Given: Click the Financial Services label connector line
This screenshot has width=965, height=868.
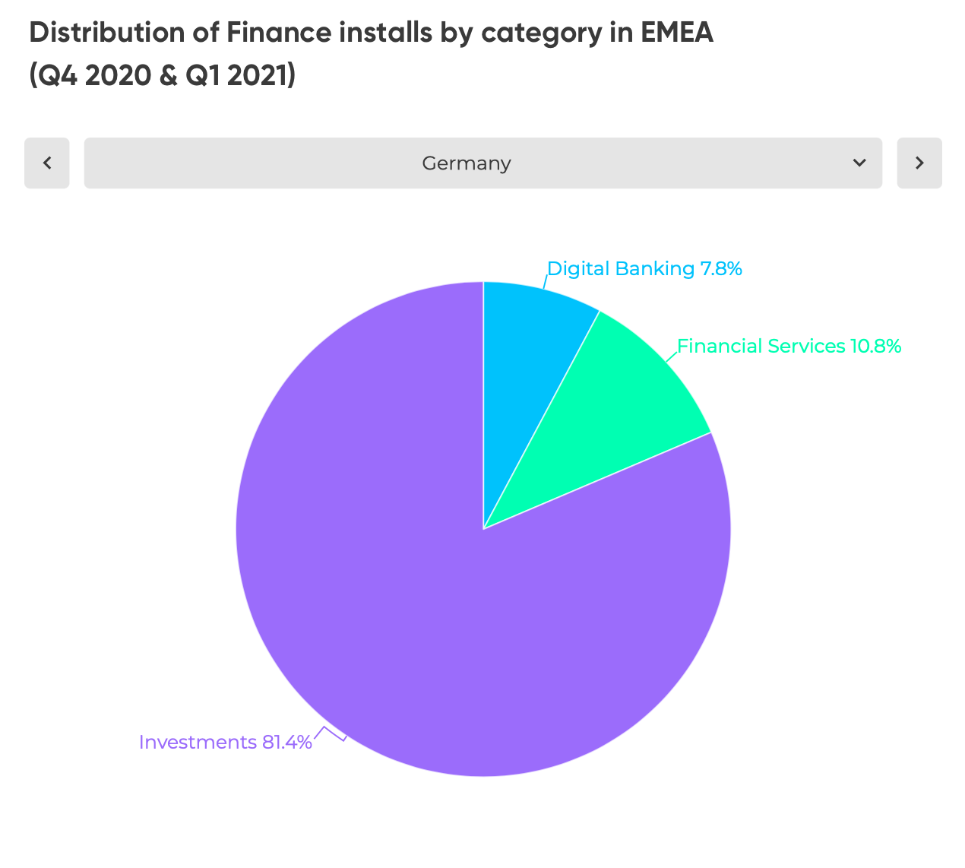Looking at the screenshot, I should pyautogui.click(x=672, y=355).
